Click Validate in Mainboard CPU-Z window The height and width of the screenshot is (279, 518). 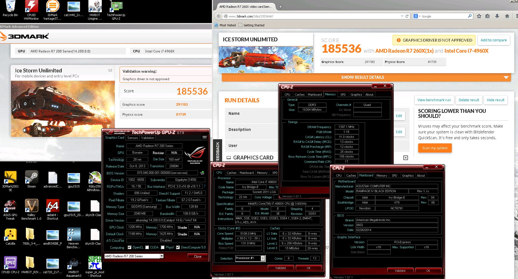click(400, 271)
